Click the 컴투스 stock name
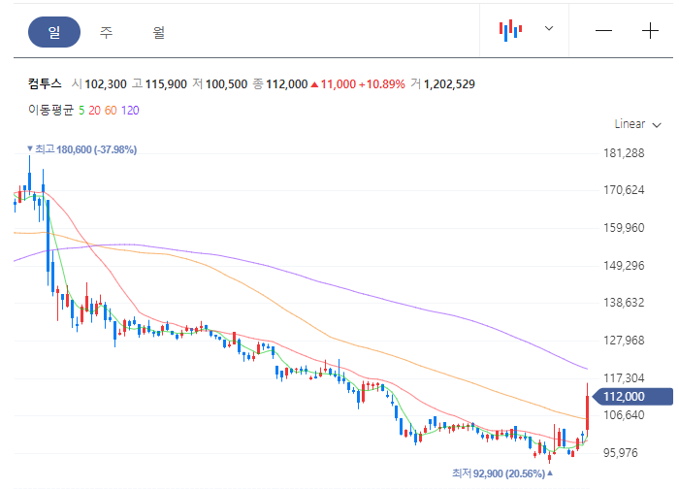 pos(45,83)
